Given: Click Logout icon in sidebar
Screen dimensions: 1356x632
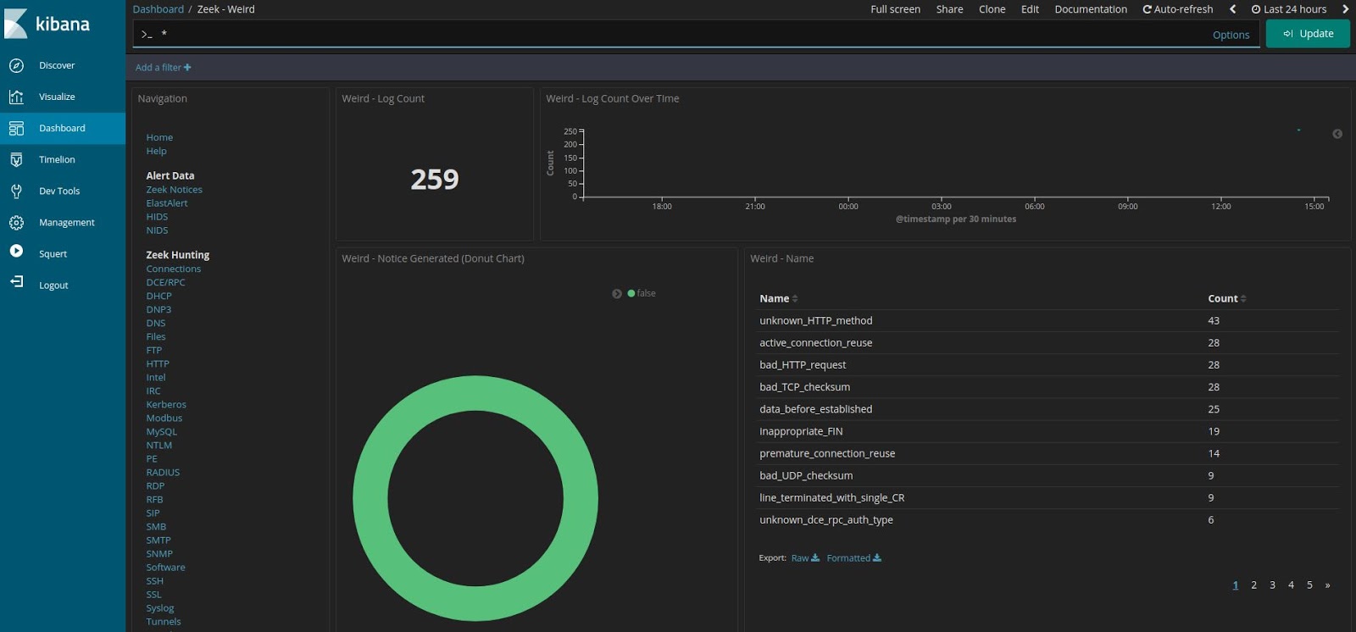Looking at the screenshot, I should point(16,281).
